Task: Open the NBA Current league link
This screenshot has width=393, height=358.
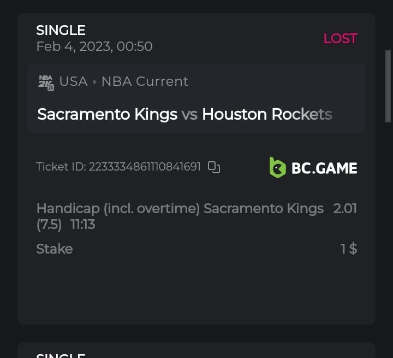Action: [145, 81]
